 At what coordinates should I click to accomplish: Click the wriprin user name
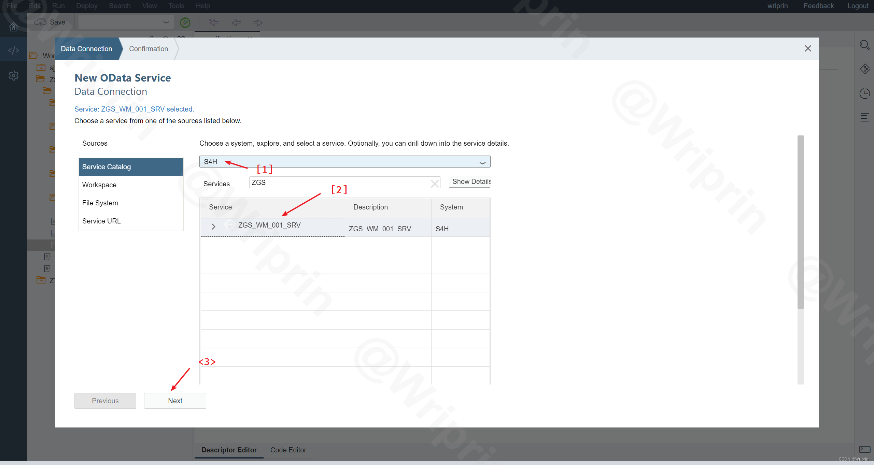pos(777,6)
